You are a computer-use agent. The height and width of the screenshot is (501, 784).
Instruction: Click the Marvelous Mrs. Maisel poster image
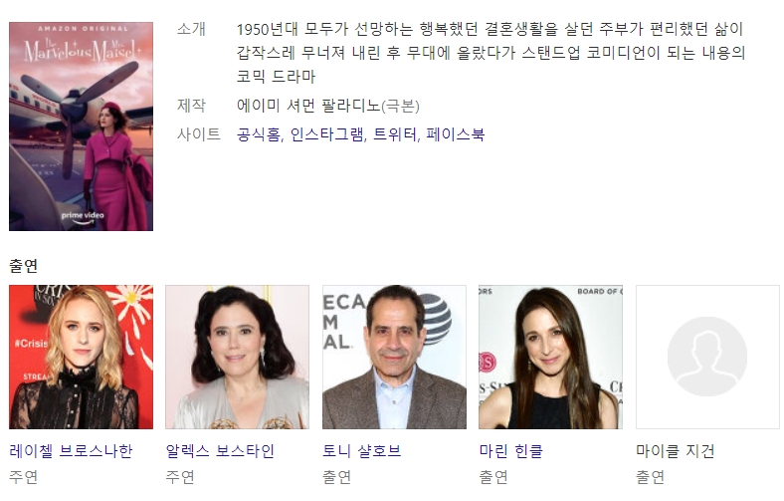(81, 126)
